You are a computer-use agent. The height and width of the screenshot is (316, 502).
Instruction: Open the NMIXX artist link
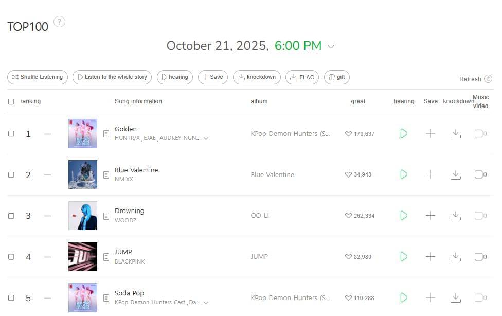(x=123, y=180)
